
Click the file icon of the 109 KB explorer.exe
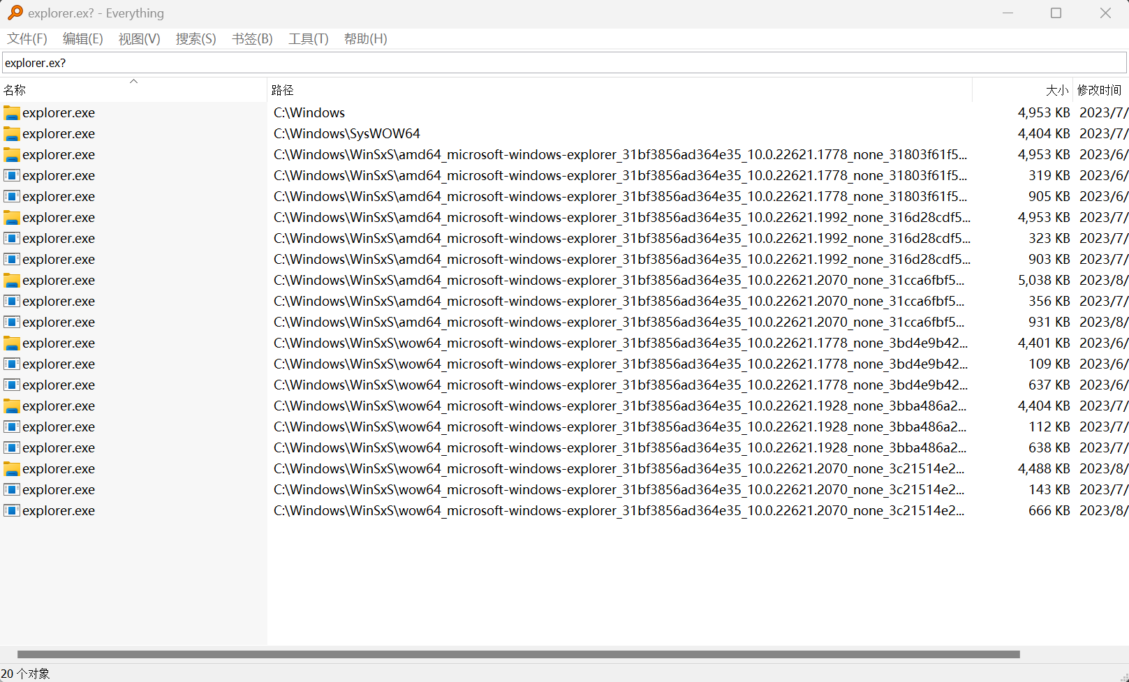(12, 364)
